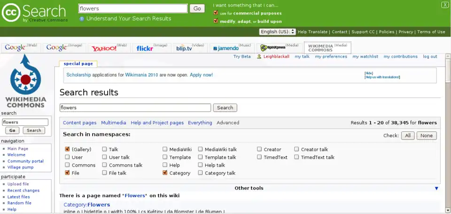Viewport: 451px width, 214px height.
Task: Toggle the commercial purposes checkbox
Action: coord(216,13)
